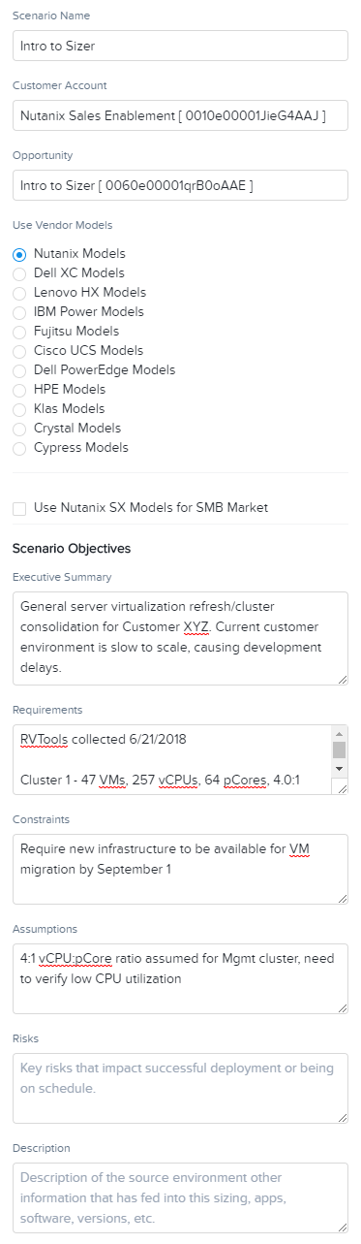Viewport: 361px width, 1244px height.
Task: Choose Dell PowerEdge Models option
Action: (19, 370)
